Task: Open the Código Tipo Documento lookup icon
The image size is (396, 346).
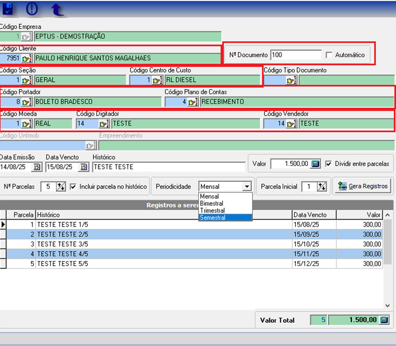Action: 291,80
